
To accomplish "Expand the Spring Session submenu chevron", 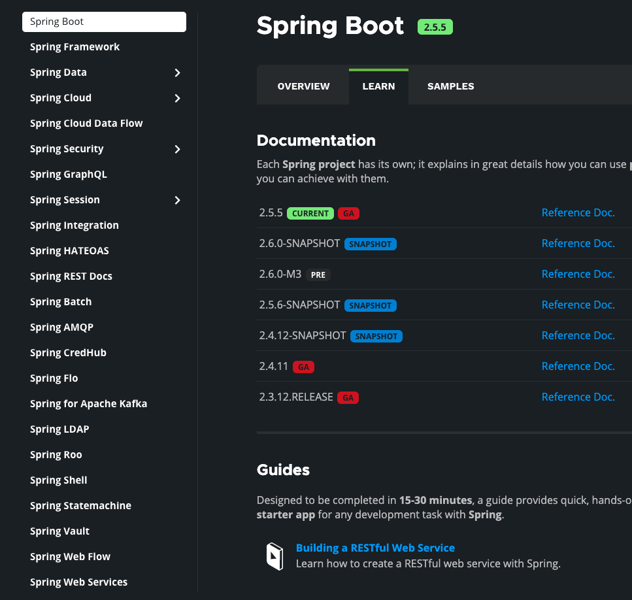I will coord(177,200).
